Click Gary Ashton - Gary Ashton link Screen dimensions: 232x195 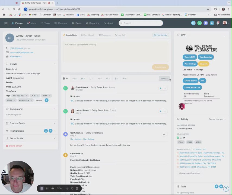coord(82,139)
